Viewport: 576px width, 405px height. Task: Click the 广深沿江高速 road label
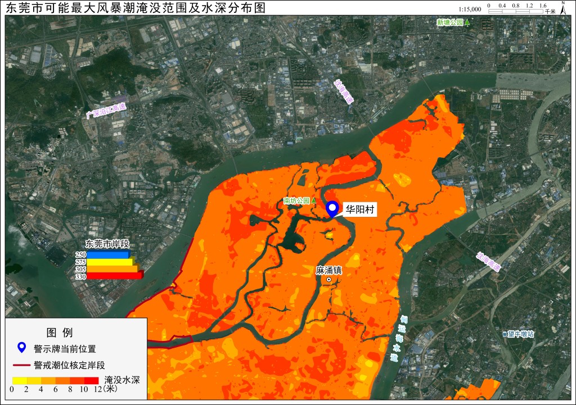click(106, 111)
